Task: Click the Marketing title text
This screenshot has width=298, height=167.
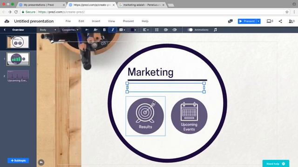Action: [150, 72]
